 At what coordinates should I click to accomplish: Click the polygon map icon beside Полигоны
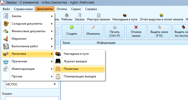pyautogui.click(x=58, y=69)
